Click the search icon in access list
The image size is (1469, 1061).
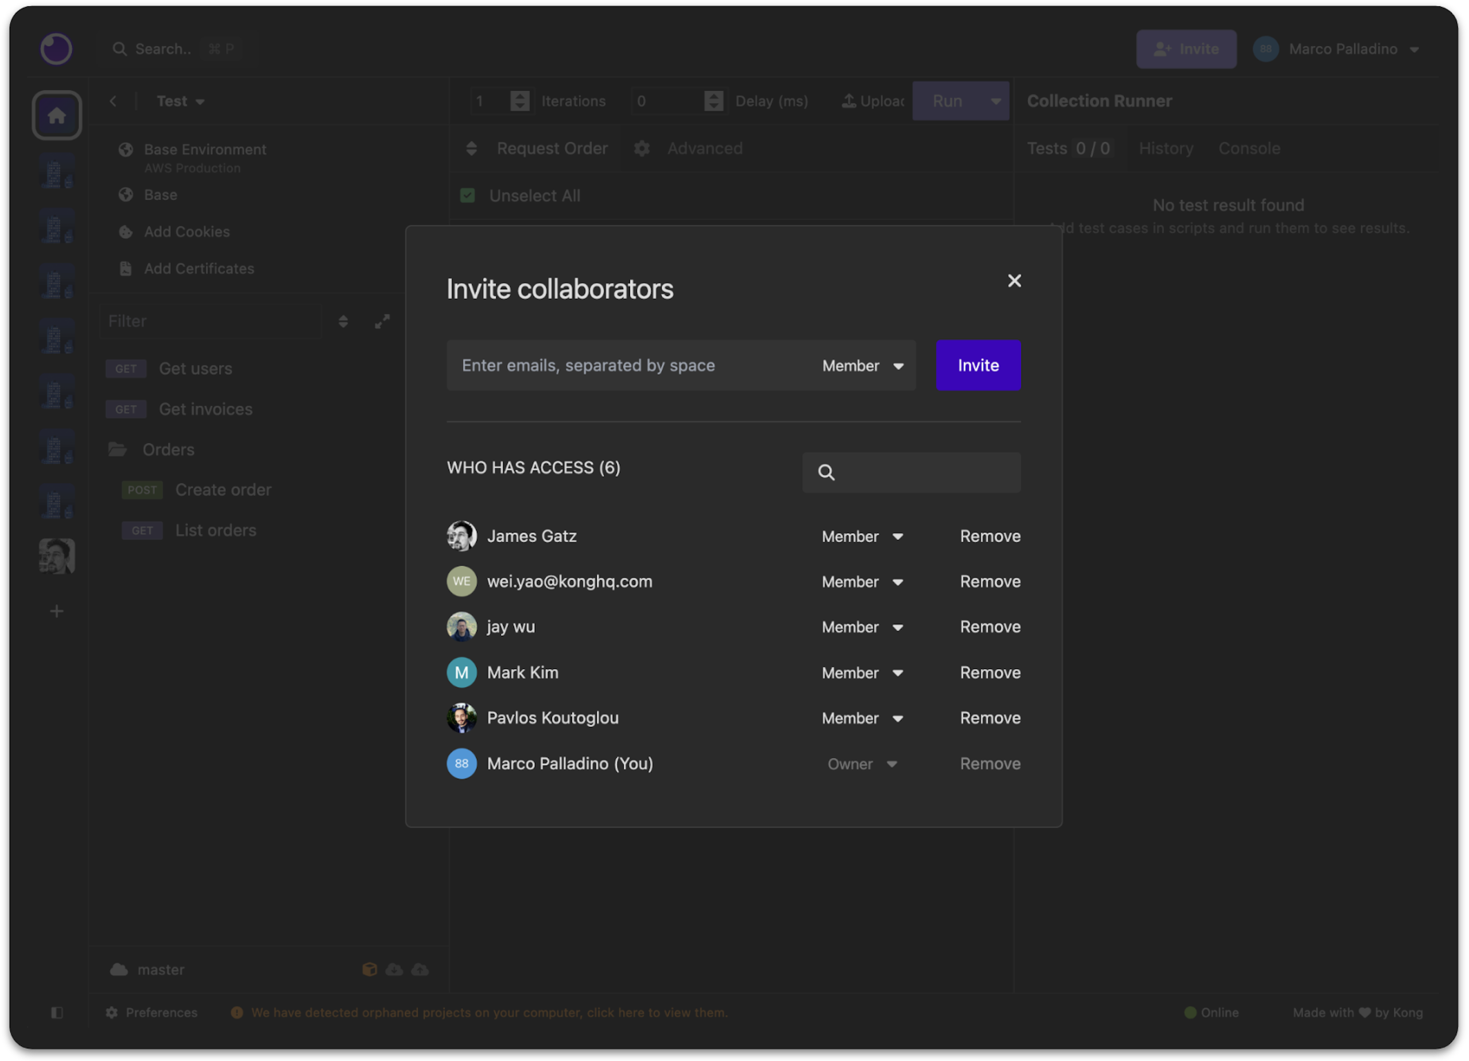826,472
